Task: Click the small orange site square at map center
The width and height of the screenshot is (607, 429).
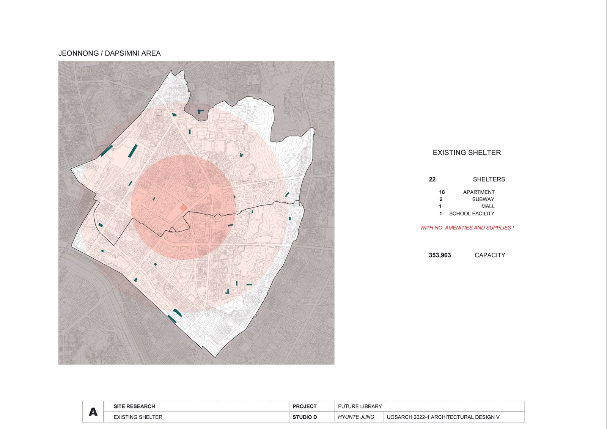Action: click(x=183, y=208)
